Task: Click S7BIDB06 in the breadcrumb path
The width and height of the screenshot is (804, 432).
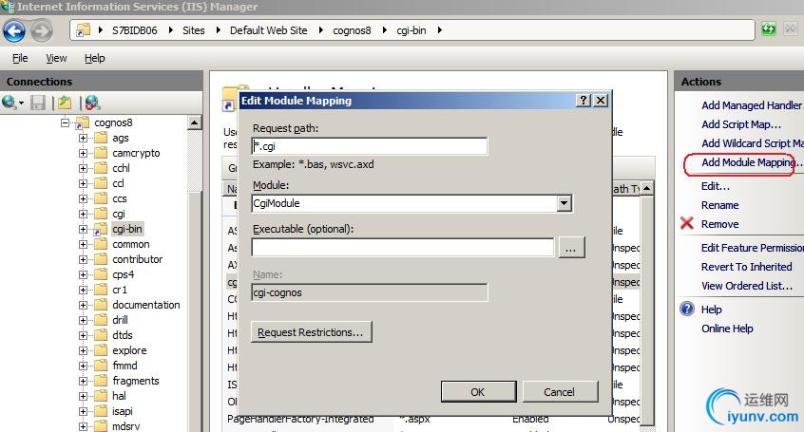Action: click(134, 30)
